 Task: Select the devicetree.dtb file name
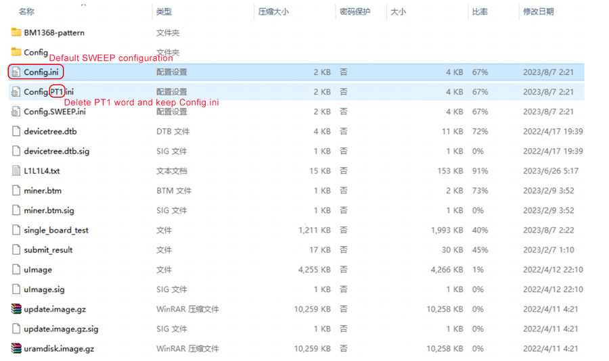coord(50,131)
